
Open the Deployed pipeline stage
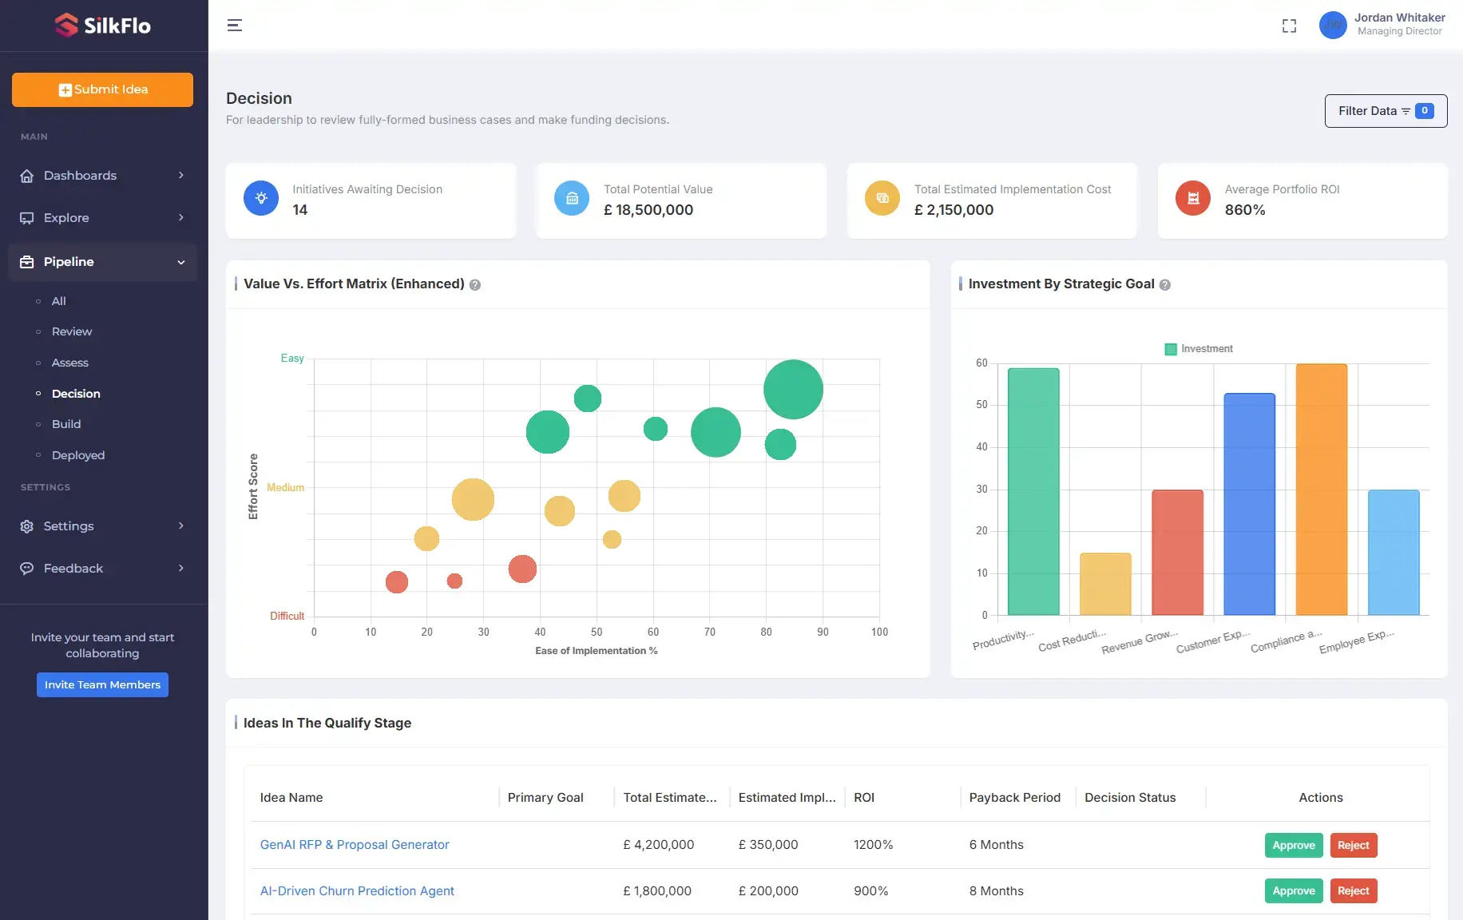point(78,455)
